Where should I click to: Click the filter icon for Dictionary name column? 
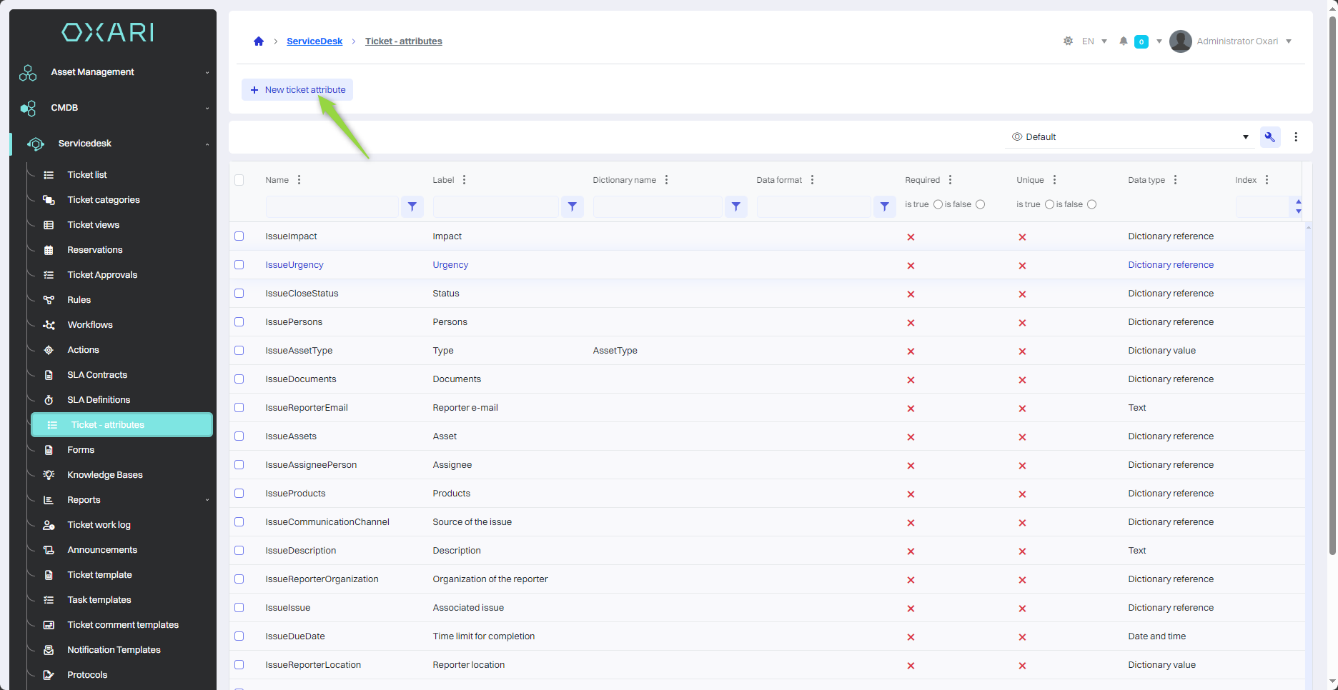(x=736, y=206)
